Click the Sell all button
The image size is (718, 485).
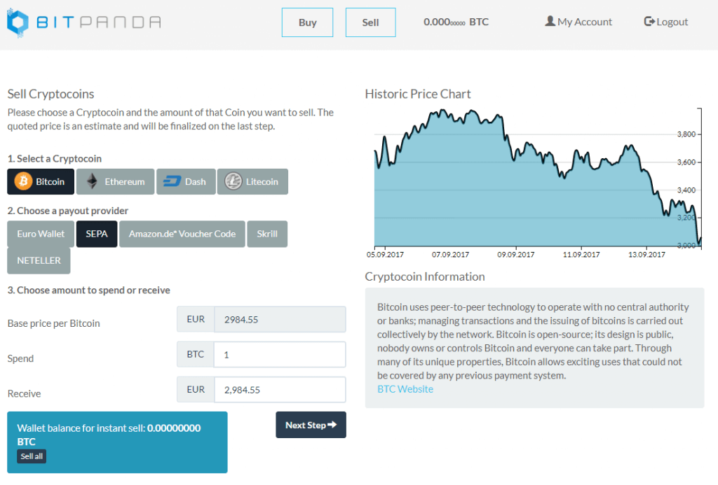coord(32,456)
